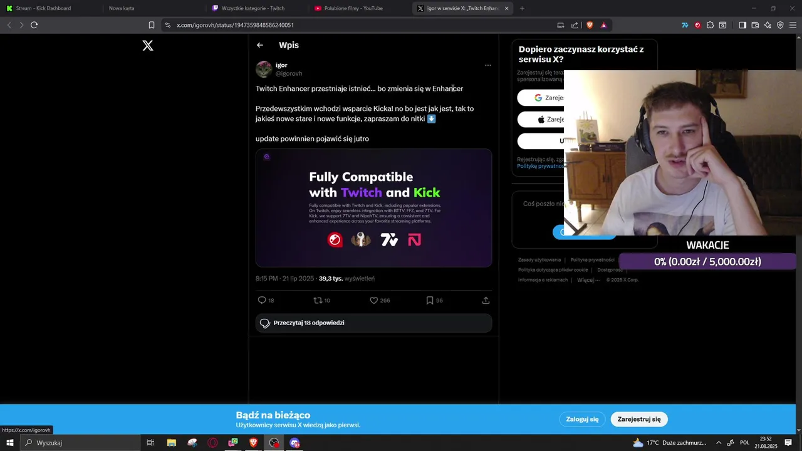802x451 pixels.
Task: Click the X logo in the sidebar
Action: 148,46
